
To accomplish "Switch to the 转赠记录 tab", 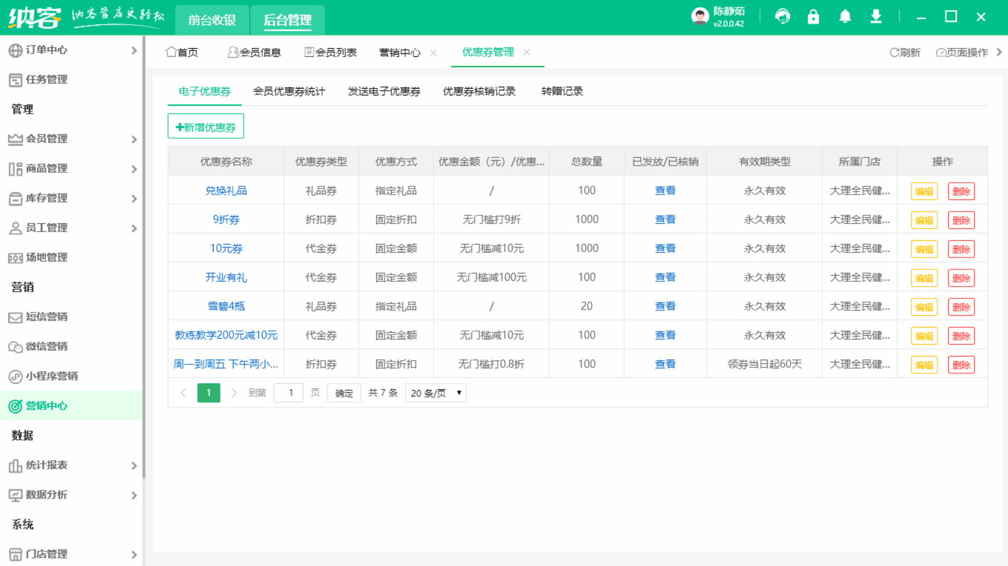I will (561, 91).
